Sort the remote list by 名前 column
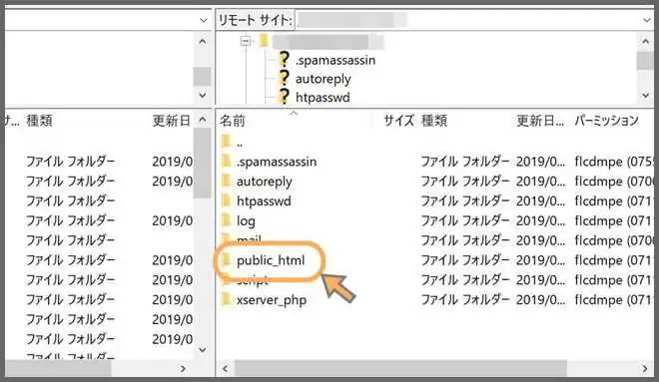This screenshot has height=382, width=659. click(x=233, y=121)
